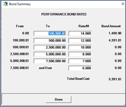Click the 5,000,000.00 To input box
Image resolution: width=126 pixels, height=107 pixels.
point(50,54)
